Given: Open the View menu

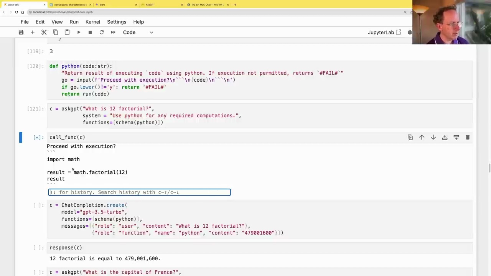Looking at the screenshot, I should click(x=57, y=22).
